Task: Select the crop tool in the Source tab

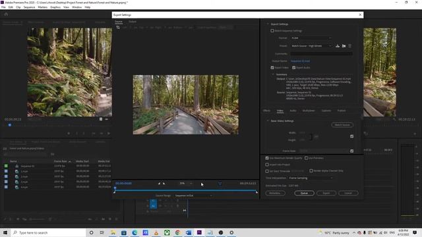Action: [x=118, y=27]
